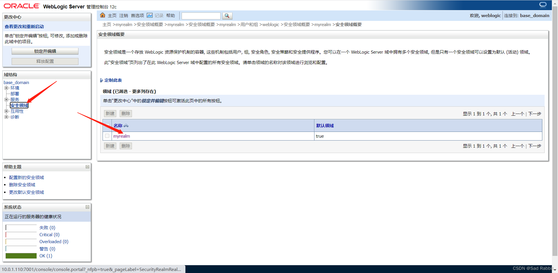The image size is (558, 273).
Task: Select 安全领域 in the domain tree
Action: pos(19,105)
